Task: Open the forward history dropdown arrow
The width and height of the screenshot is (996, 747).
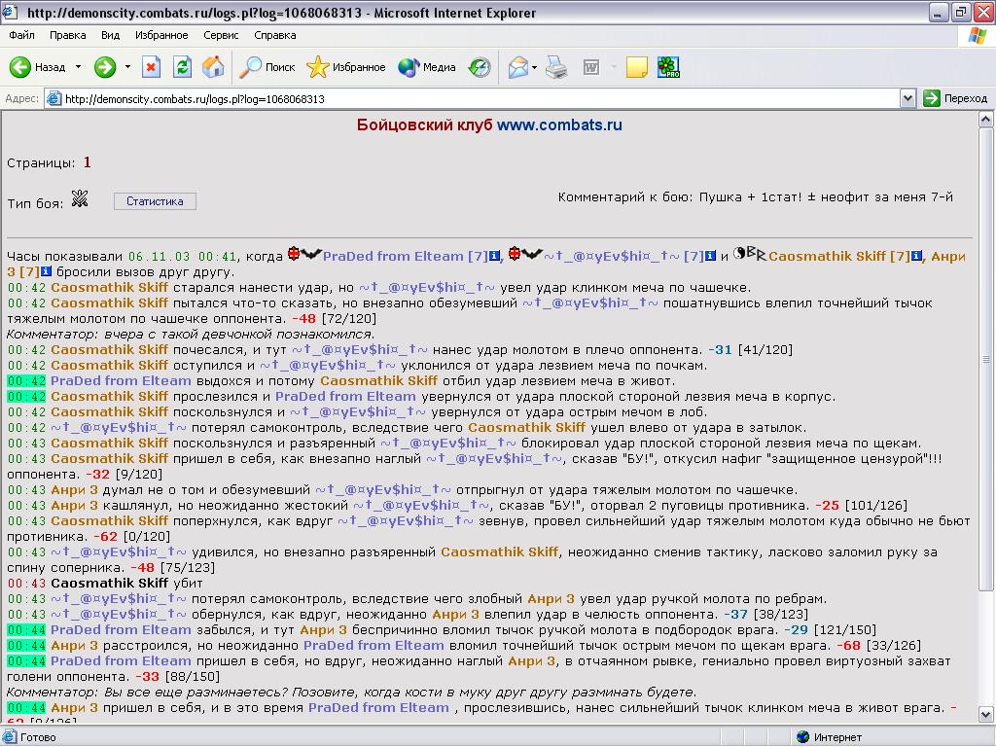Action: 127,67
